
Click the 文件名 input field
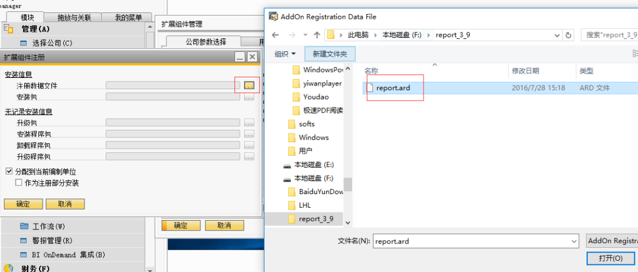[x=471, y=241]
